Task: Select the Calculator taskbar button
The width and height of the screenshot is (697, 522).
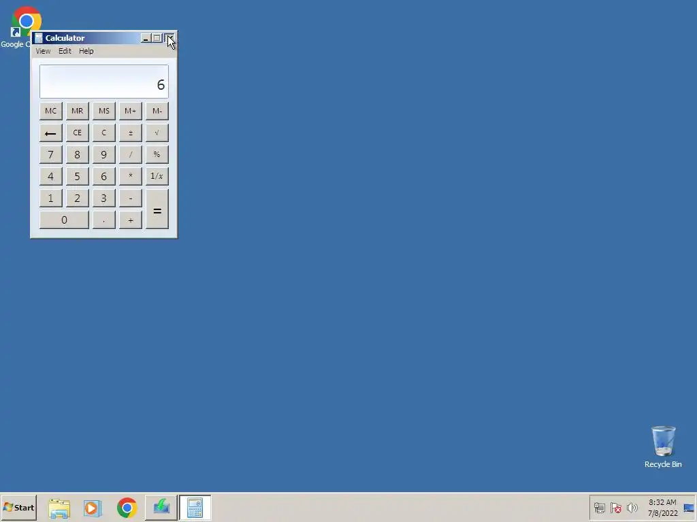Action: pos(195,507)
